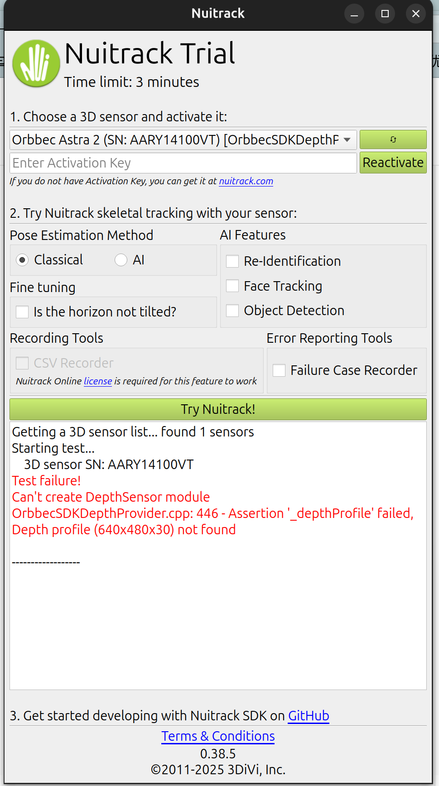The image size is (439, 786).
Task: Focus the Enter Activation Key field
Action: click(183, 163)
